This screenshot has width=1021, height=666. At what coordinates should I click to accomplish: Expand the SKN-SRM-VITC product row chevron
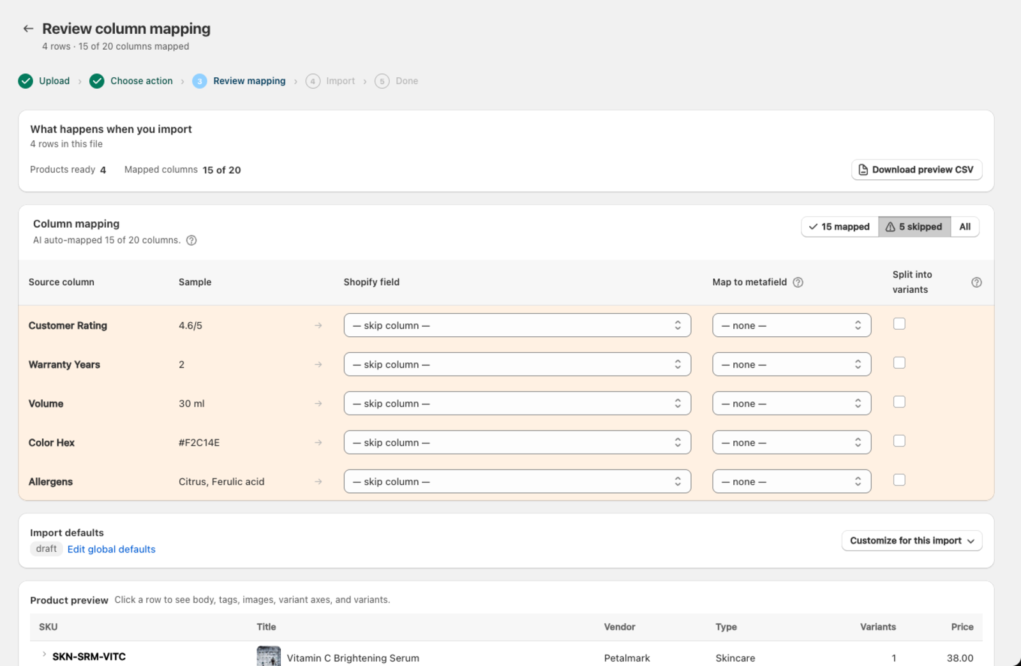[44, 655]
